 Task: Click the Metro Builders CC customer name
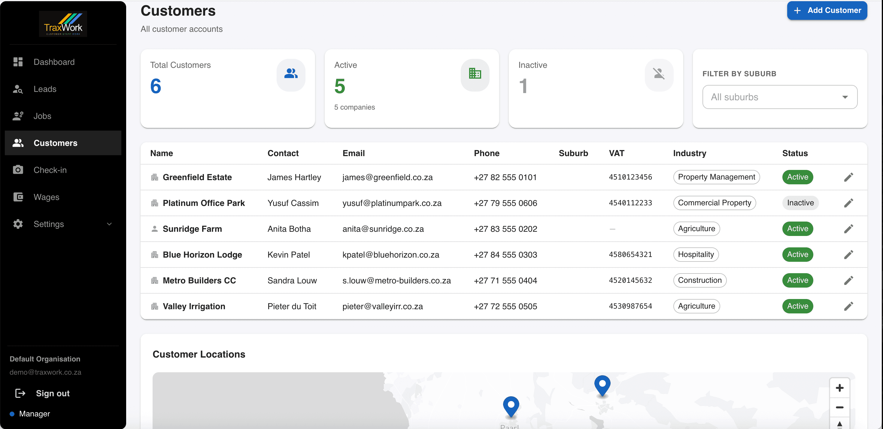coord(199,280)
